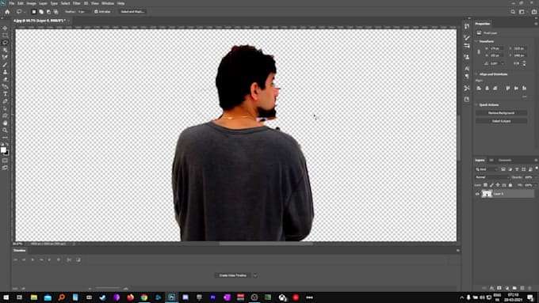Toggle lock transparent pixels
Viewport: 539px width, 303px height.
tap(485, 185)
